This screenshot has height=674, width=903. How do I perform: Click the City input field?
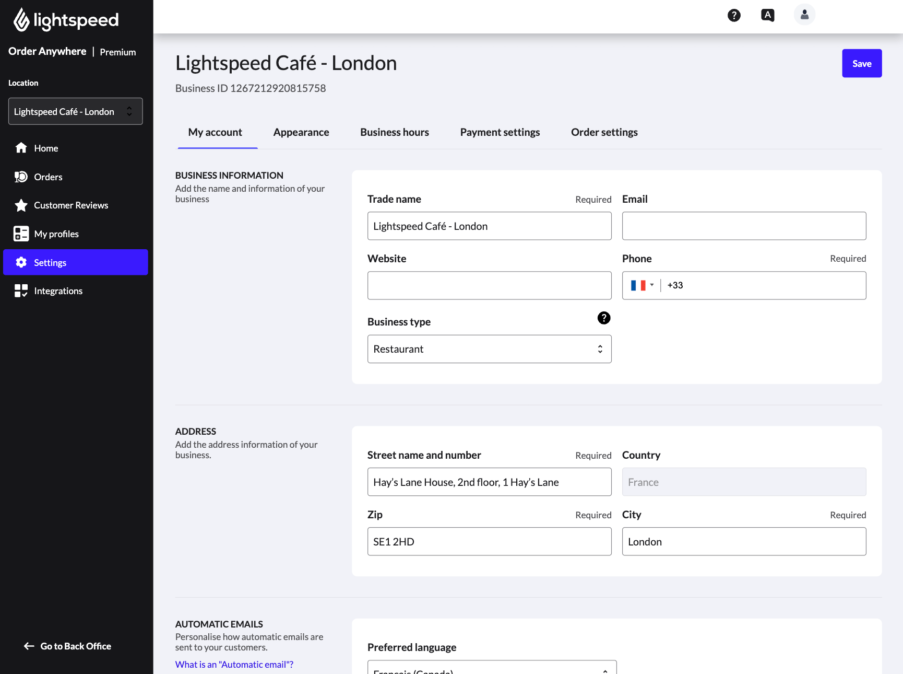(744, 541)
